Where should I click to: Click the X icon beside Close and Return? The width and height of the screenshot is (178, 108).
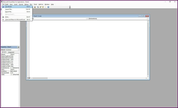[x=3, y=20]
